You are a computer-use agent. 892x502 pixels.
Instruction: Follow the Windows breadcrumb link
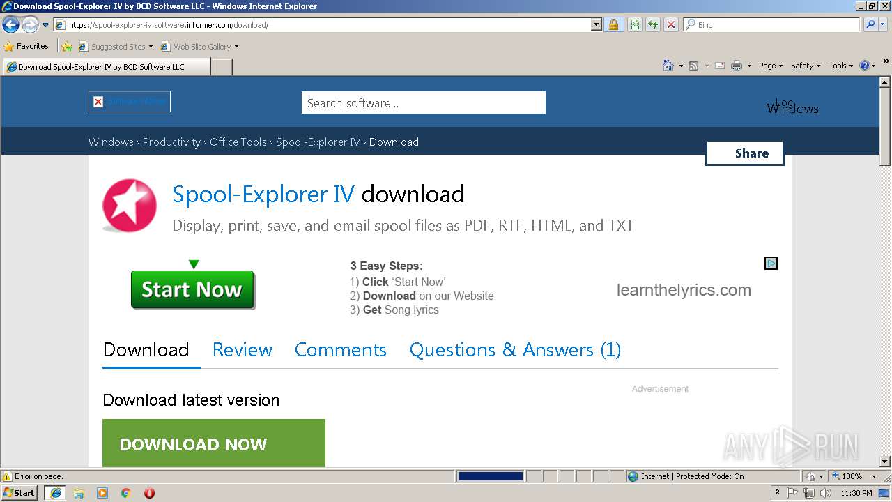click(x=111, y=142)
